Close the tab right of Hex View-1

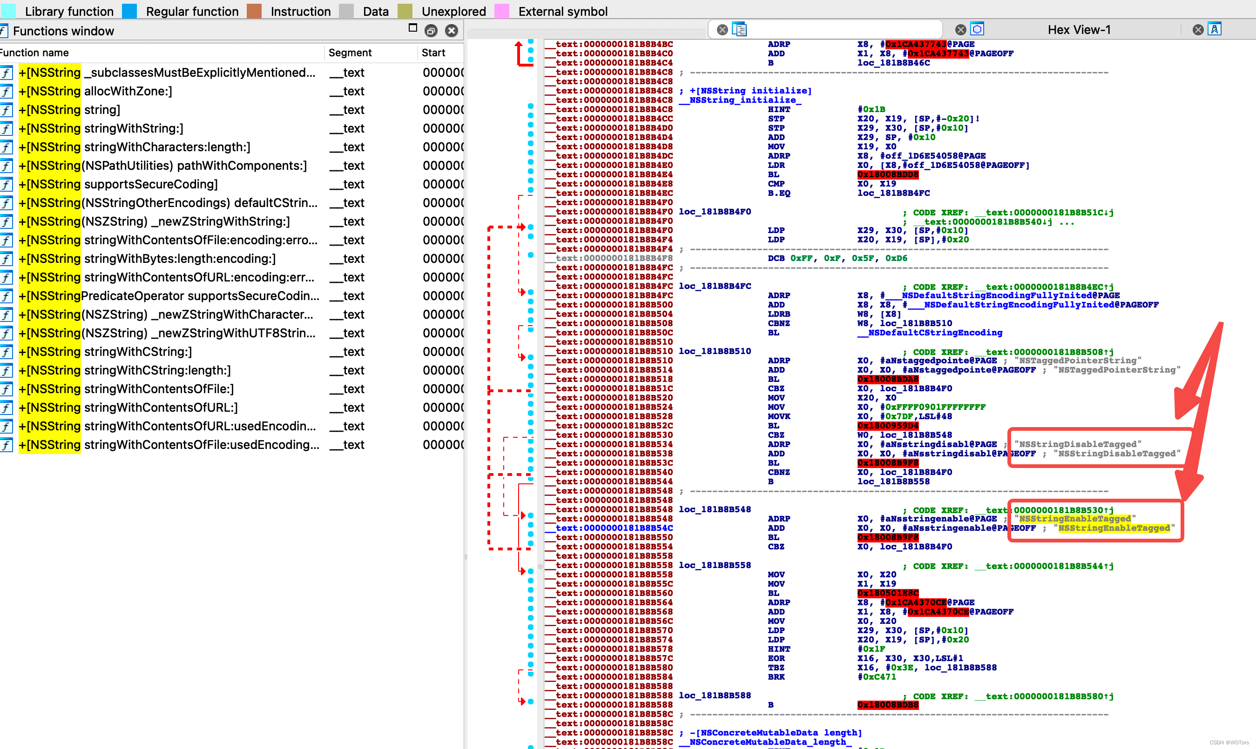pos(1198,30)
